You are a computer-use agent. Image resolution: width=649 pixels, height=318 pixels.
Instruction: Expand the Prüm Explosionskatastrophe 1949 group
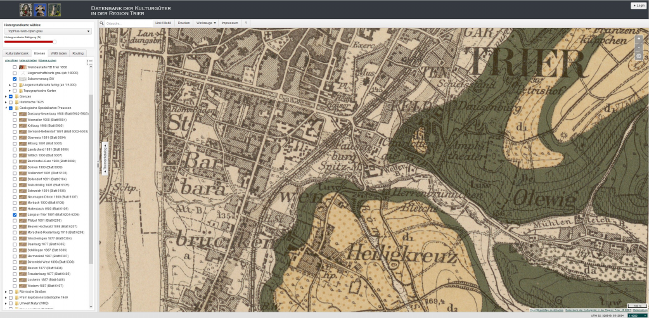(x=6, y=297)
